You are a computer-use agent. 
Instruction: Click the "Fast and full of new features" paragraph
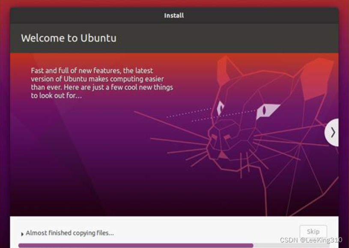102,83
